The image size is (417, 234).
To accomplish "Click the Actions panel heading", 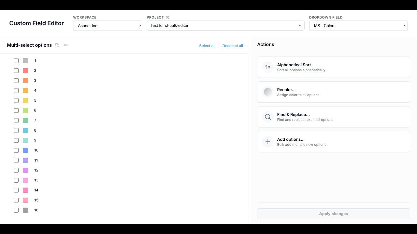I will coord(266,45).
